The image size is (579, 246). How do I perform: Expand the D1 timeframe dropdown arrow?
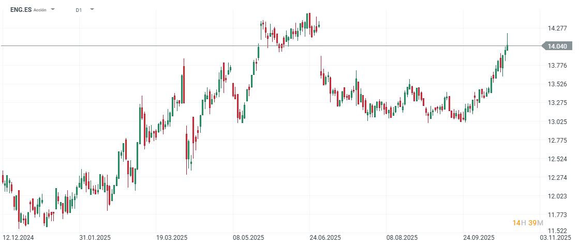click(x=92, y=9)
